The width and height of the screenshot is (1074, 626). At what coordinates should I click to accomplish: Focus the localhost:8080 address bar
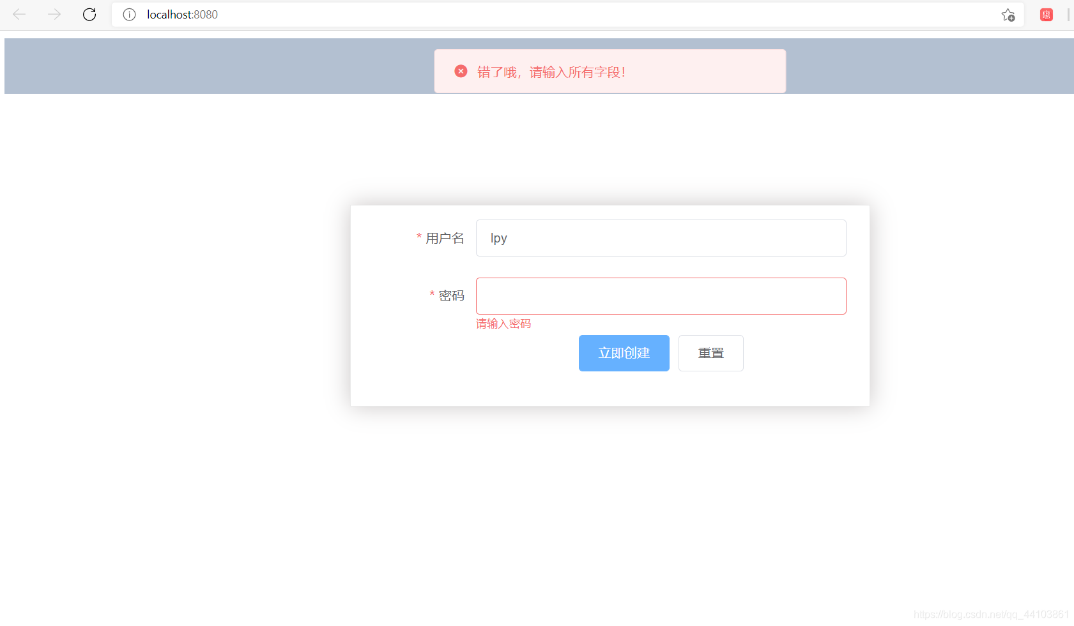(x=567, y=15)
